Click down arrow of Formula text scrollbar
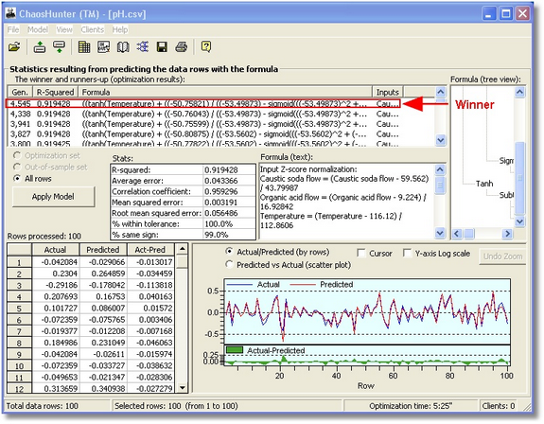The image size is (544, 424). (x=440, y=233)
